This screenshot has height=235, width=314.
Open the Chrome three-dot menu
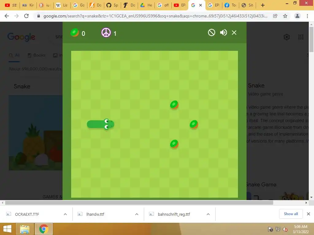pos(307,16)
